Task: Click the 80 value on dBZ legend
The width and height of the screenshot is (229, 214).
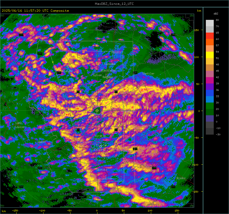Action: coord(217,20)
